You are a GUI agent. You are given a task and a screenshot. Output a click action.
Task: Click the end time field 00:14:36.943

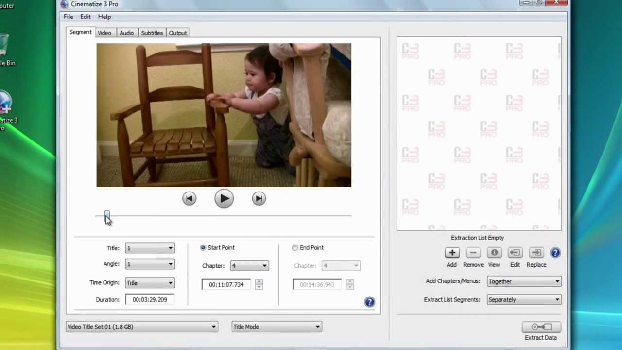317,284
